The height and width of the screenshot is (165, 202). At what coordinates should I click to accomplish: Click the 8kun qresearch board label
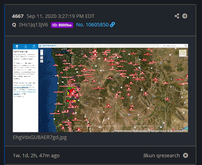point(162,155)
